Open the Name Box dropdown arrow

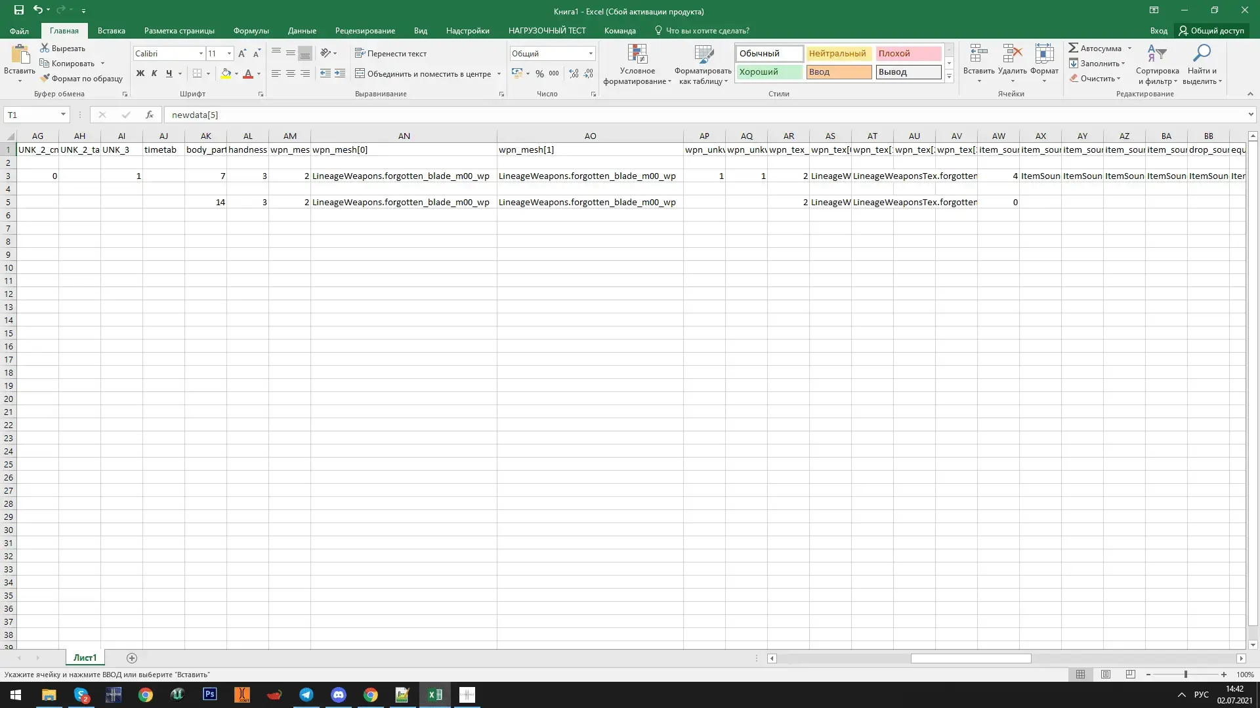click(63, 115)
